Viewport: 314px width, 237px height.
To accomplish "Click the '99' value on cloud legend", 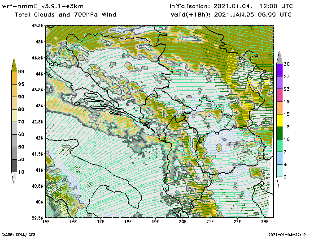I will (21, 72).
